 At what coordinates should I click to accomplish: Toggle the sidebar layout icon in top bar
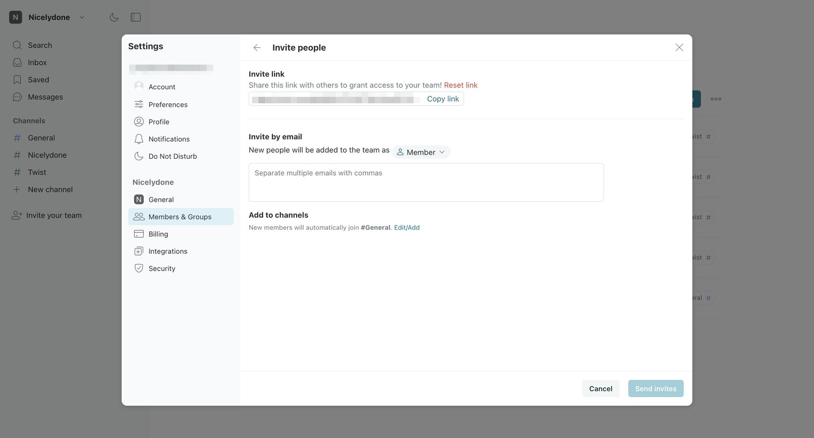click(136, 17)
